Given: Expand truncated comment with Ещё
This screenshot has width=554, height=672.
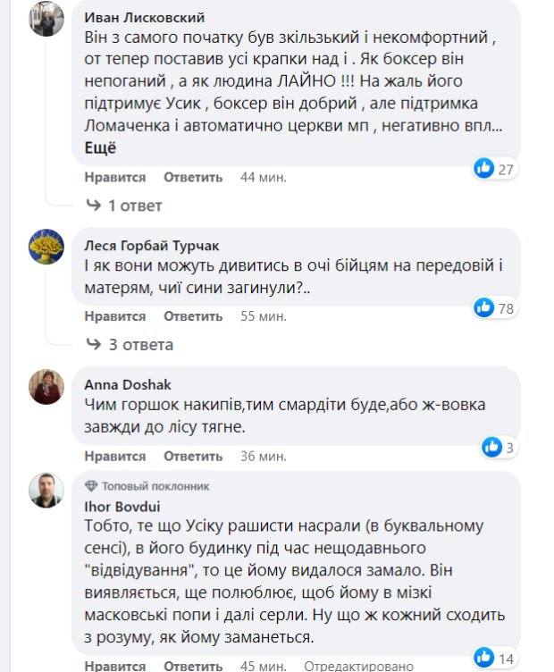Looking at the screenshot, I should click(100, 148).
